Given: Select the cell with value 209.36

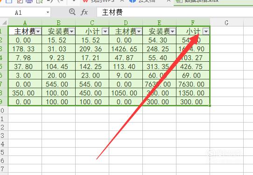Looking at the screenshot, I should coord(92,49).
